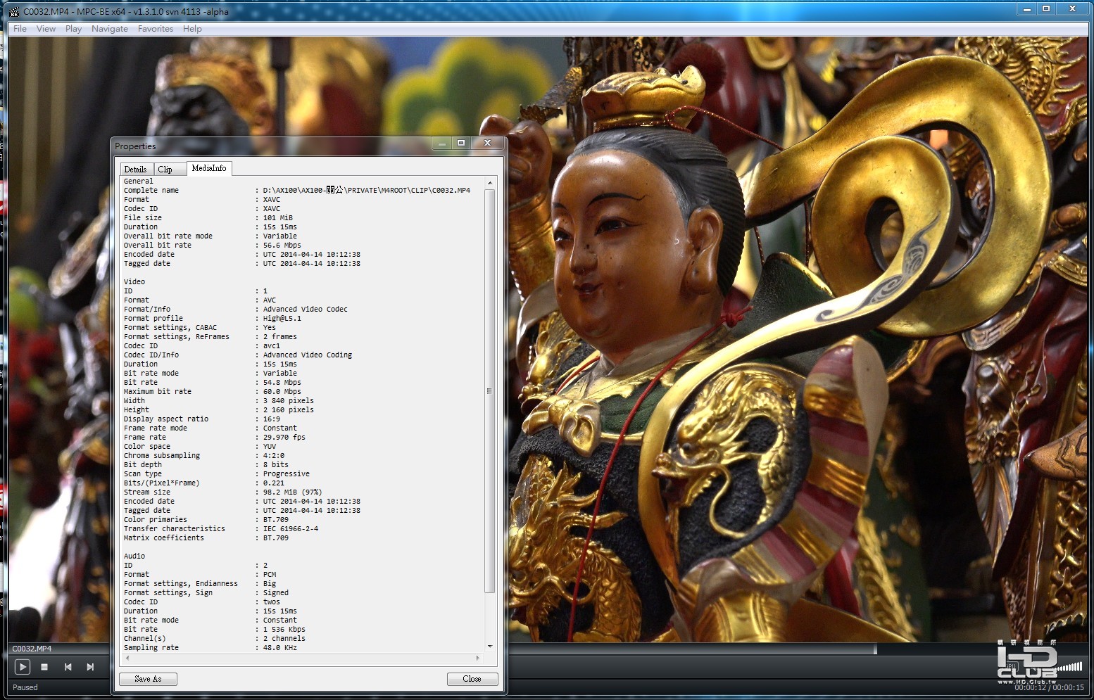
Task: Maximize the Properties dialog window
Action: pyautogui.click(x=461, y=143)
